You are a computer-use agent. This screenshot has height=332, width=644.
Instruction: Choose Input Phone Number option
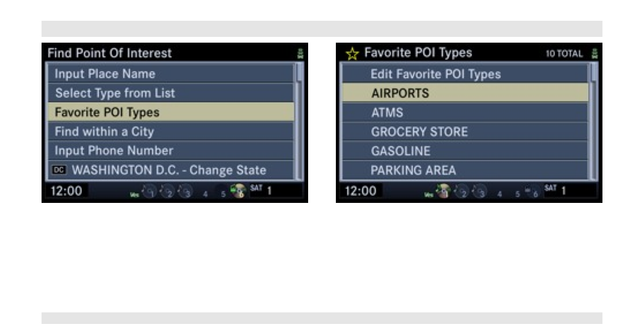(x=171, y=150)
